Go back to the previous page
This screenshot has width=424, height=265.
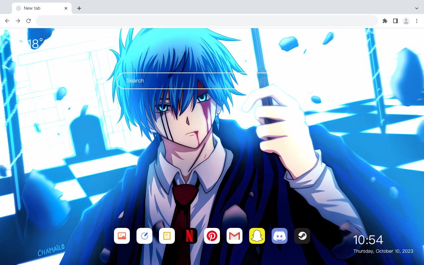tap(7, 21)
